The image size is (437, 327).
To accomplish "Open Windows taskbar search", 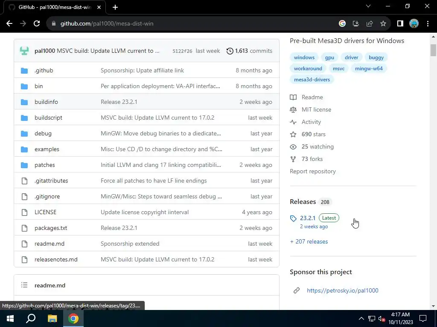I will pyautogui.click(x=31, y=318).
